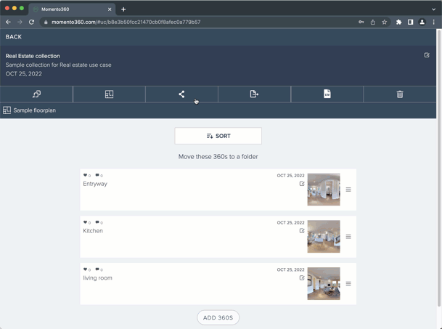Close the Momento360 tab
This screenshot has width=442, height=329.
110,9
